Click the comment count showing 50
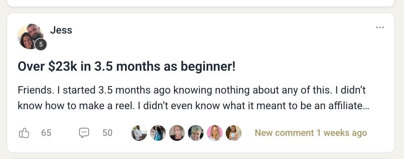Screen dimensions: 404x159 coord(107,133)
